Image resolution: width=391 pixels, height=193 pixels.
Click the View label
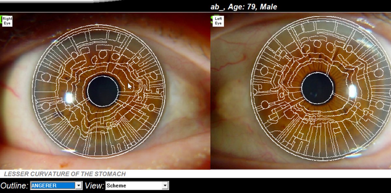[94, 186]
